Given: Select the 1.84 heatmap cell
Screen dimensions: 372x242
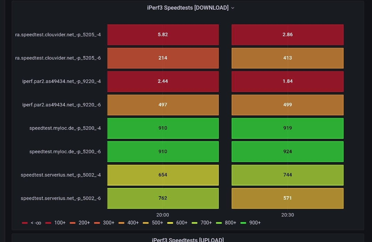Looking at the screenshot, I should click(x=288, y=81).
